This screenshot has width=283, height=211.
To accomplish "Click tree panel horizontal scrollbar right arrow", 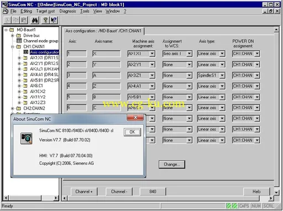I will pos(56,198).
